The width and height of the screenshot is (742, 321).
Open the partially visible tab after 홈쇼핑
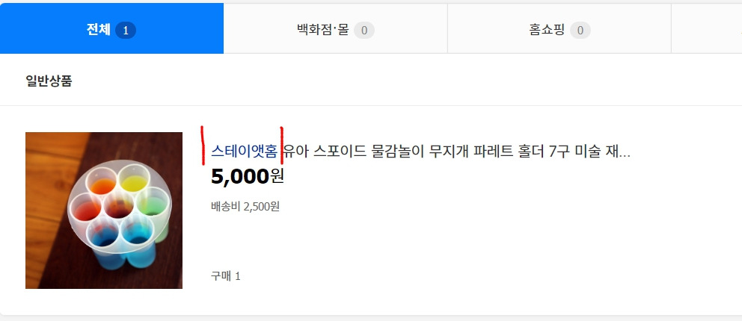click(707, 30)
